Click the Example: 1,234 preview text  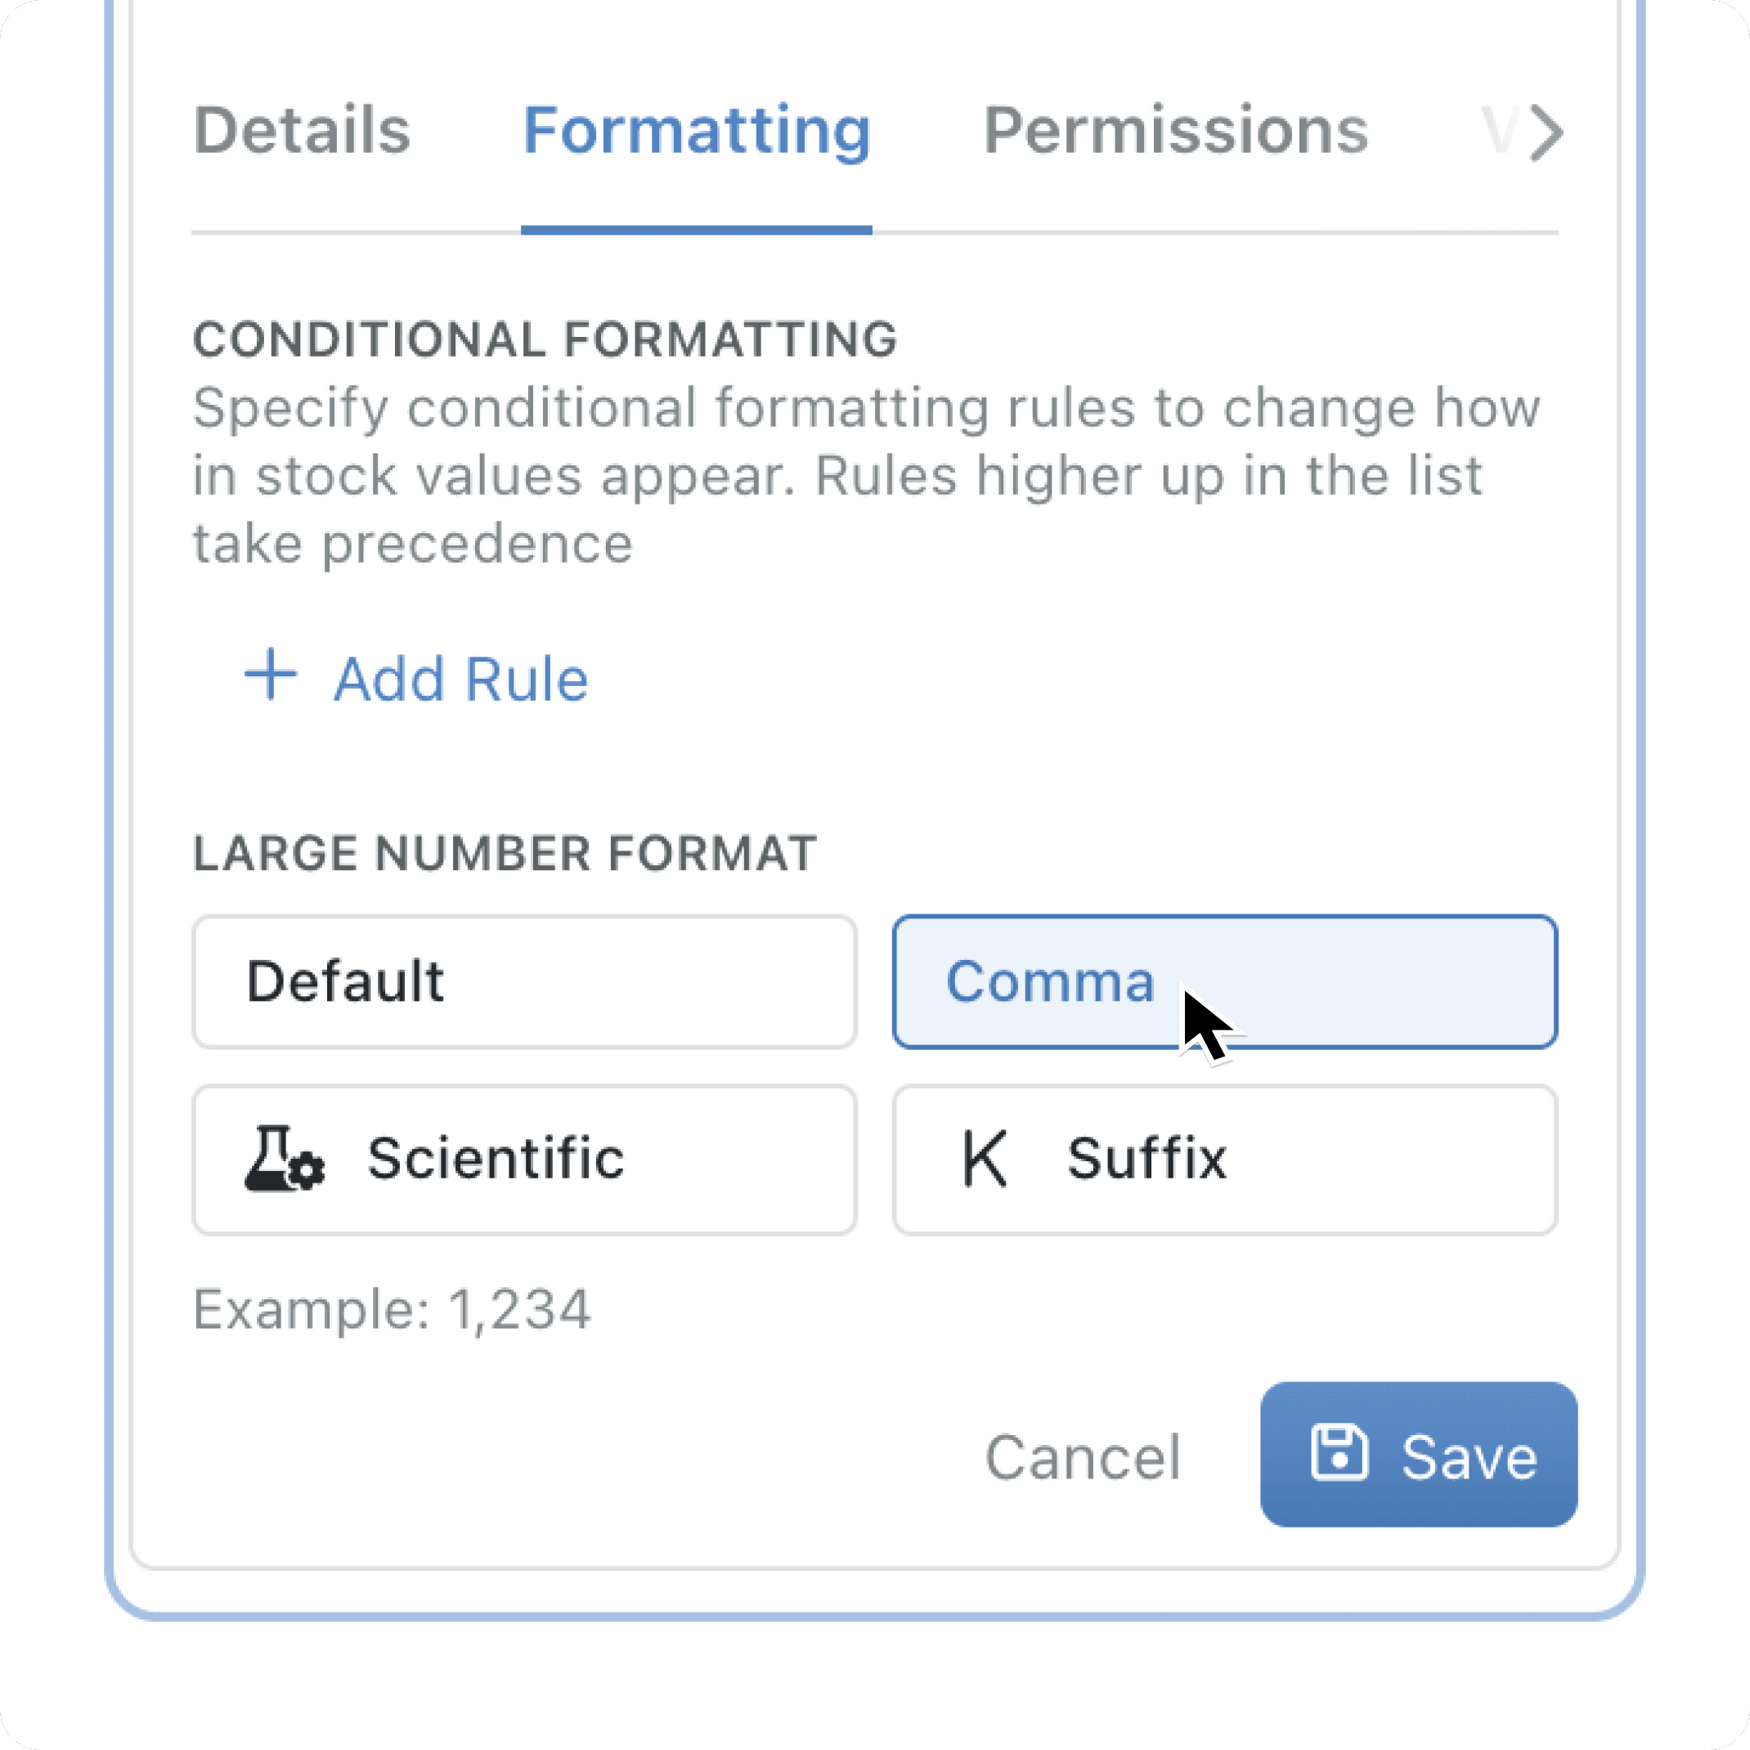pos(393,1310)
